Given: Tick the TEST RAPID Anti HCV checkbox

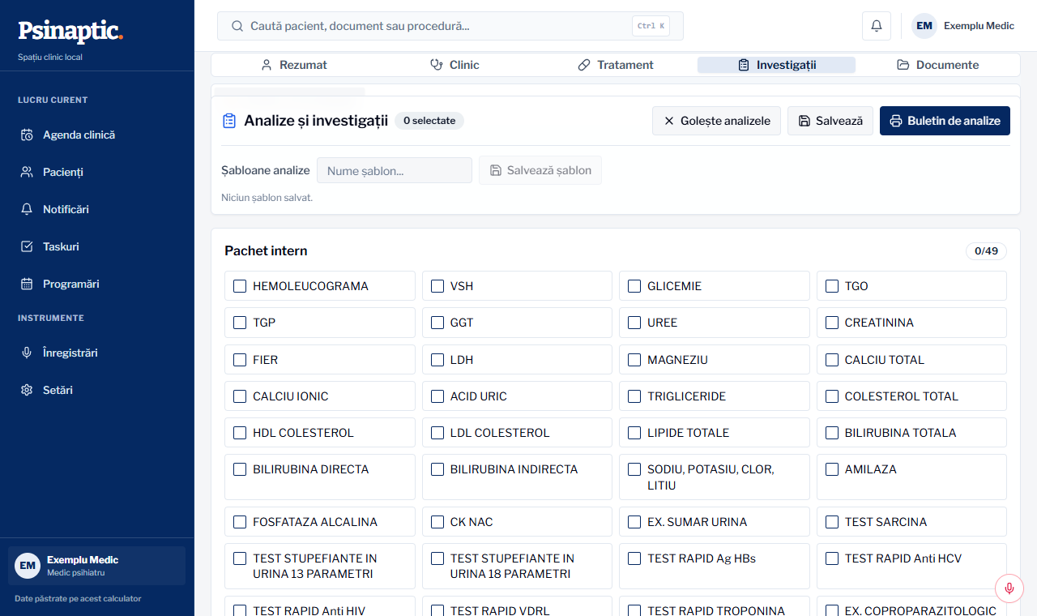Looking at the screenshot, I should 832,558.
